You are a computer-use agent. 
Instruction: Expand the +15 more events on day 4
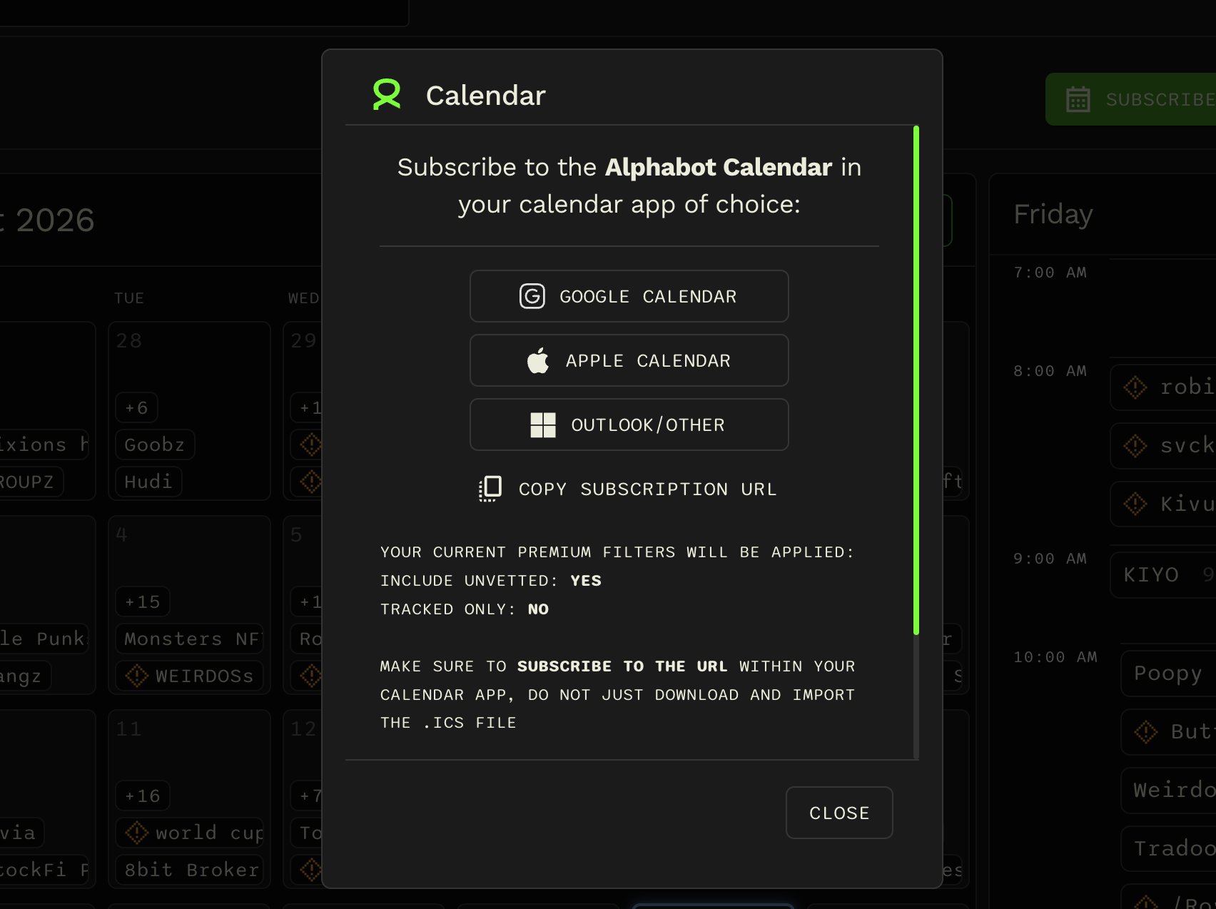143,601
